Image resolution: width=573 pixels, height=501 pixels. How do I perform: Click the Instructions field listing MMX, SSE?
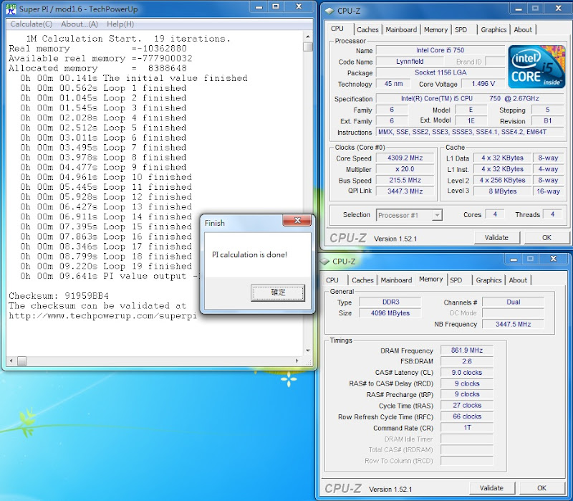(x=470, y=132)
